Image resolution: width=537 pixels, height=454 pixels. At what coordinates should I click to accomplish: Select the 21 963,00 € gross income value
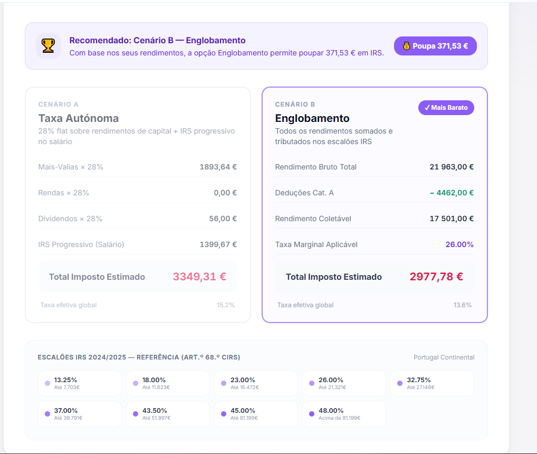click(452, 167)
